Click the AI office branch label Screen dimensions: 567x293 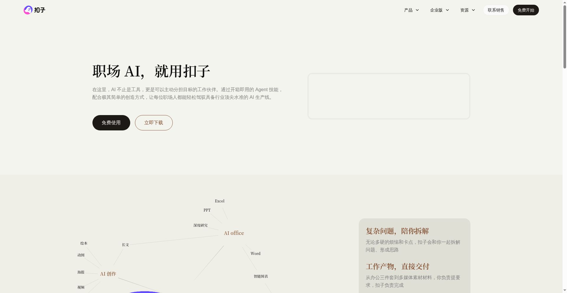tap(234, 233)
